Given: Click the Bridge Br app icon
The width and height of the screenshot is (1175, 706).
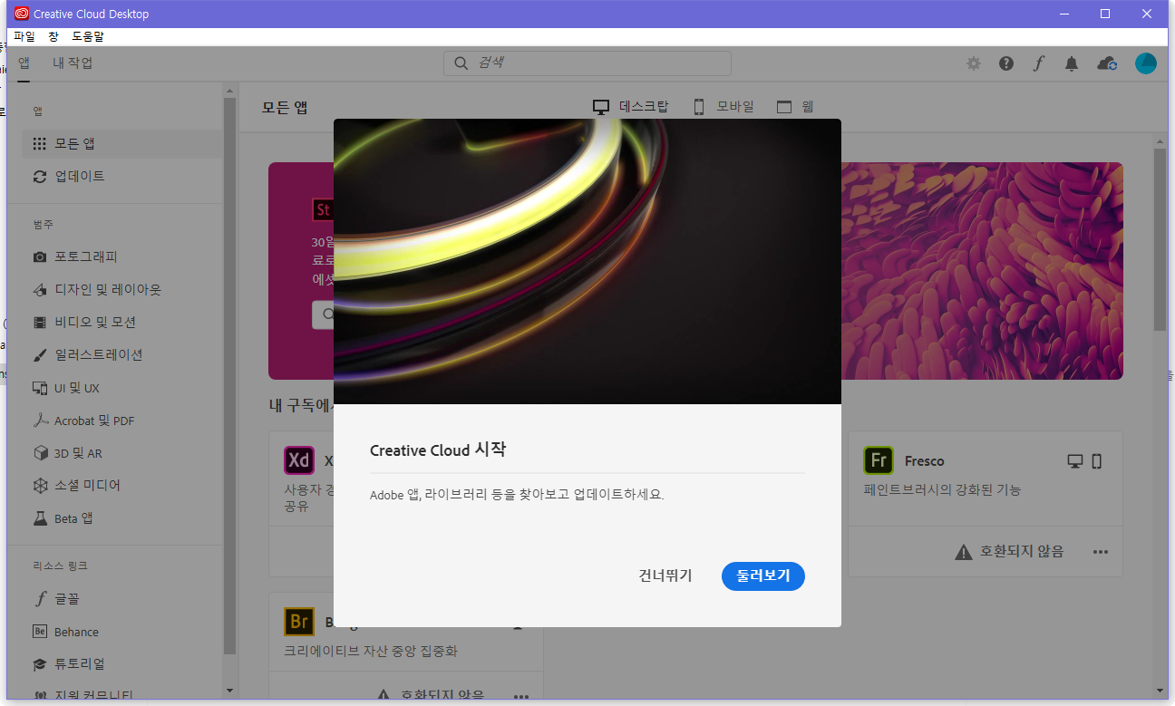Looking at the screenshot, I should [x=298, y=622].
